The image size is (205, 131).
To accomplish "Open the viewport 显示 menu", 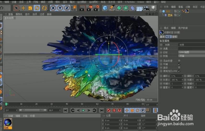I will click(x=27, y=14).
